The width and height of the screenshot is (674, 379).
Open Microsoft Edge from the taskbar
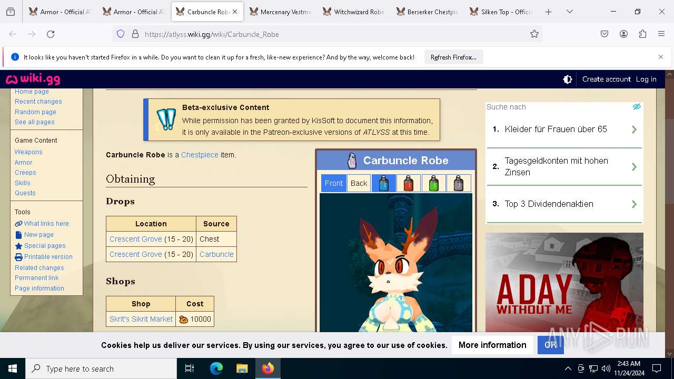pyautogui.click(x=216, y=368)
